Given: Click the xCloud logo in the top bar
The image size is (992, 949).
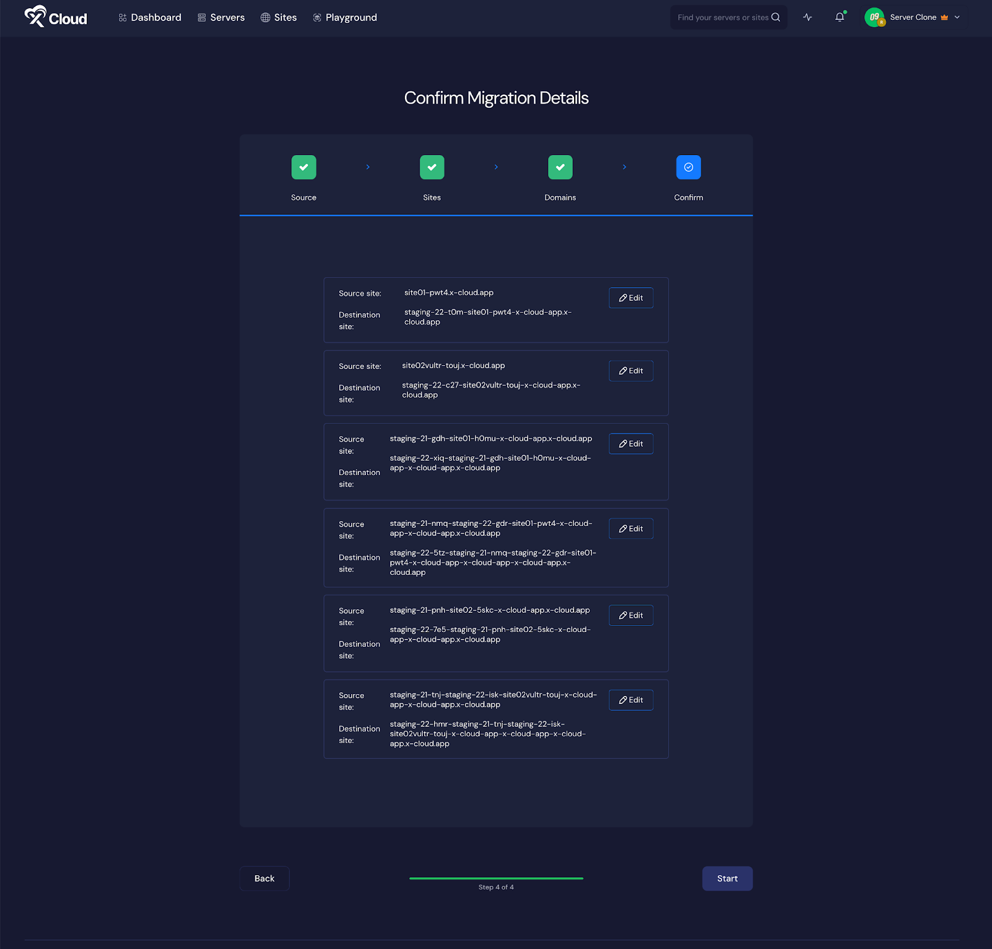Looking at the screenshot, I should point(55,17).
